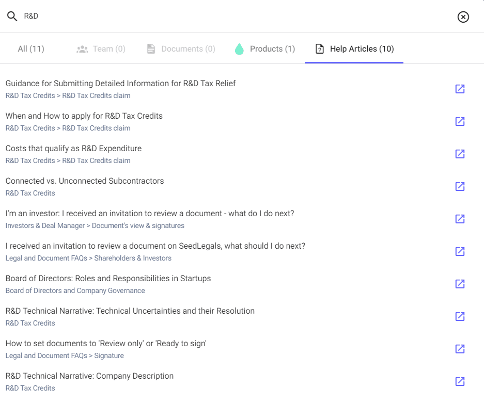Open external link icon for When and How to apply
The image size is (484, 406).
click(460, 121)
